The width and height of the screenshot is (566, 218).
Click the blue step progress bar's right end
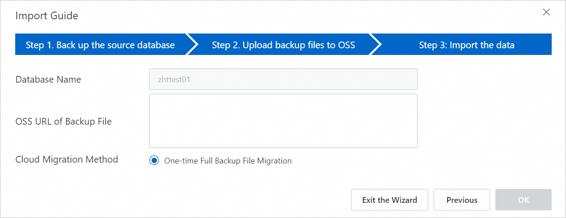(x=547, y=45)
